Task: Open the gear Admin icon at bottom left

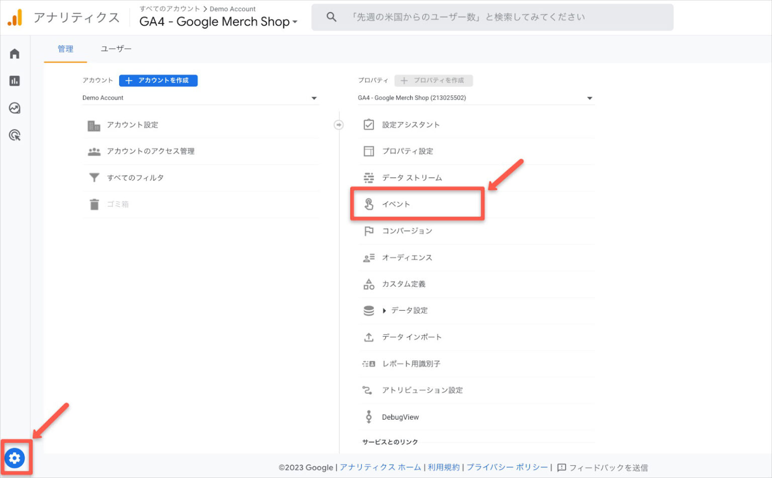Action: point(16,458)
